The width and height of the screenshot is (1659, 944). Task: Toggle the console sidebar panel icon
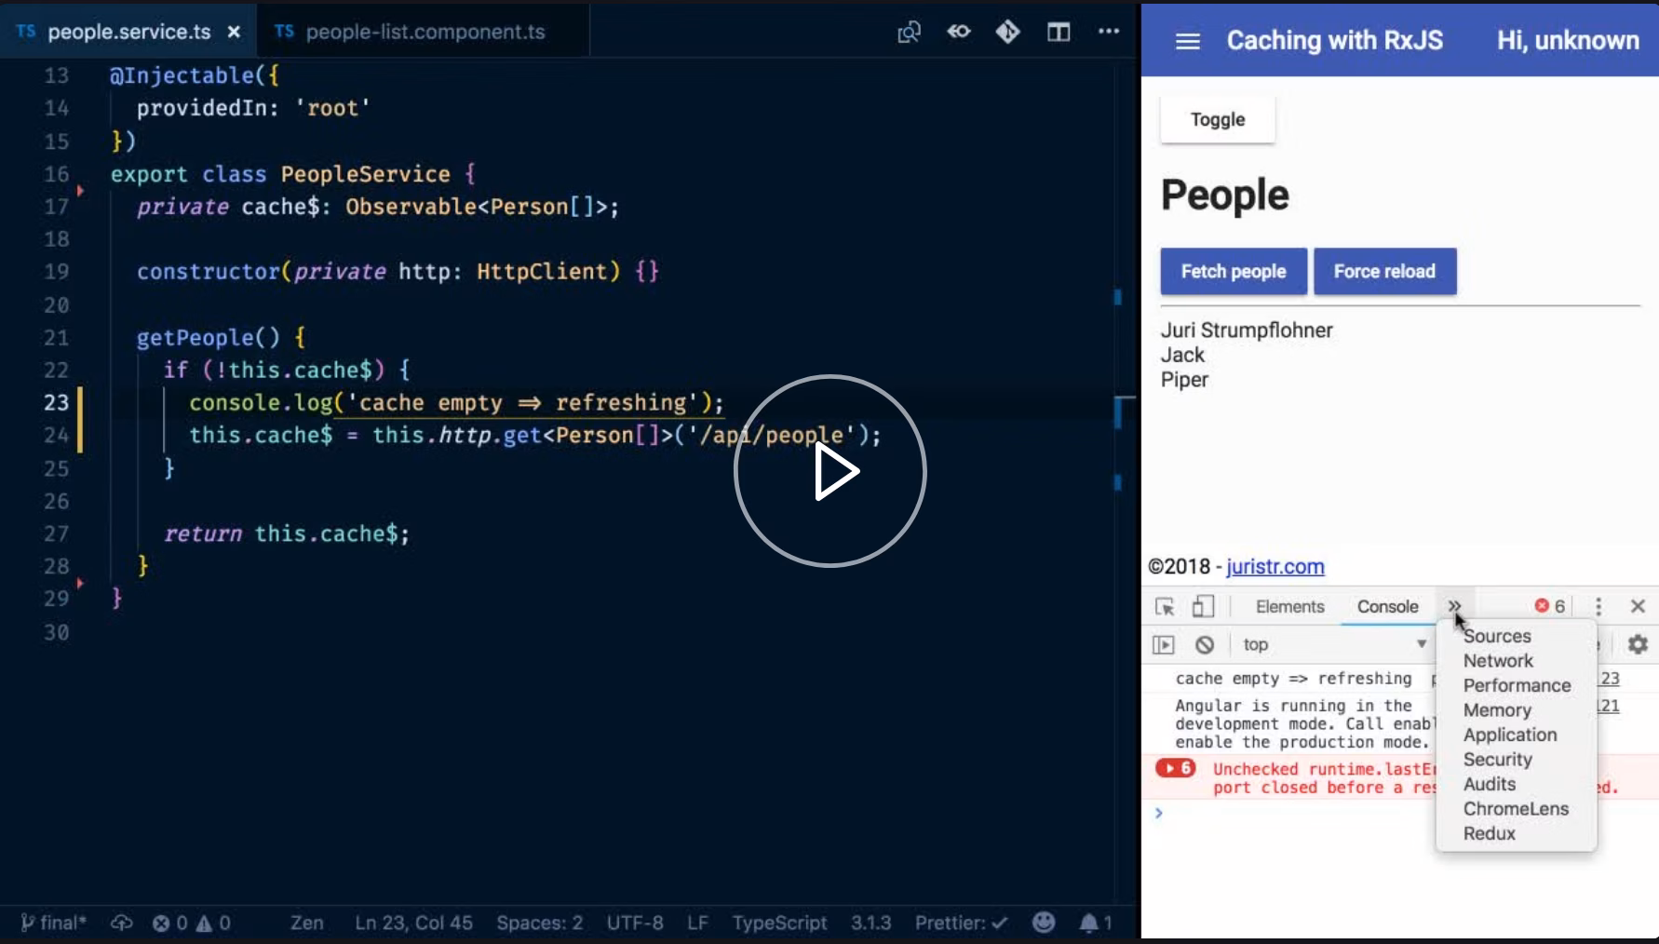(1163, 645)
